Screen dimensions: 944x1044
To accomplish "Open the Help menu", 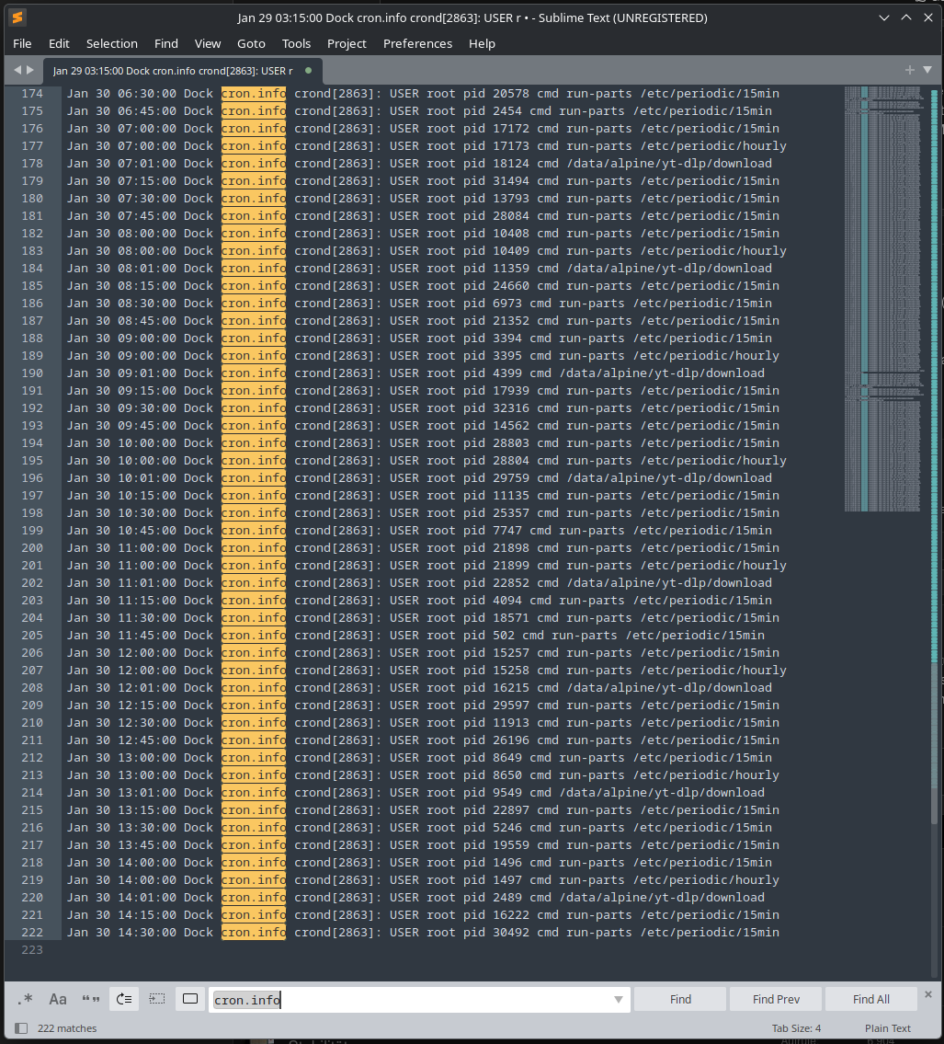I will click(482, 43).
